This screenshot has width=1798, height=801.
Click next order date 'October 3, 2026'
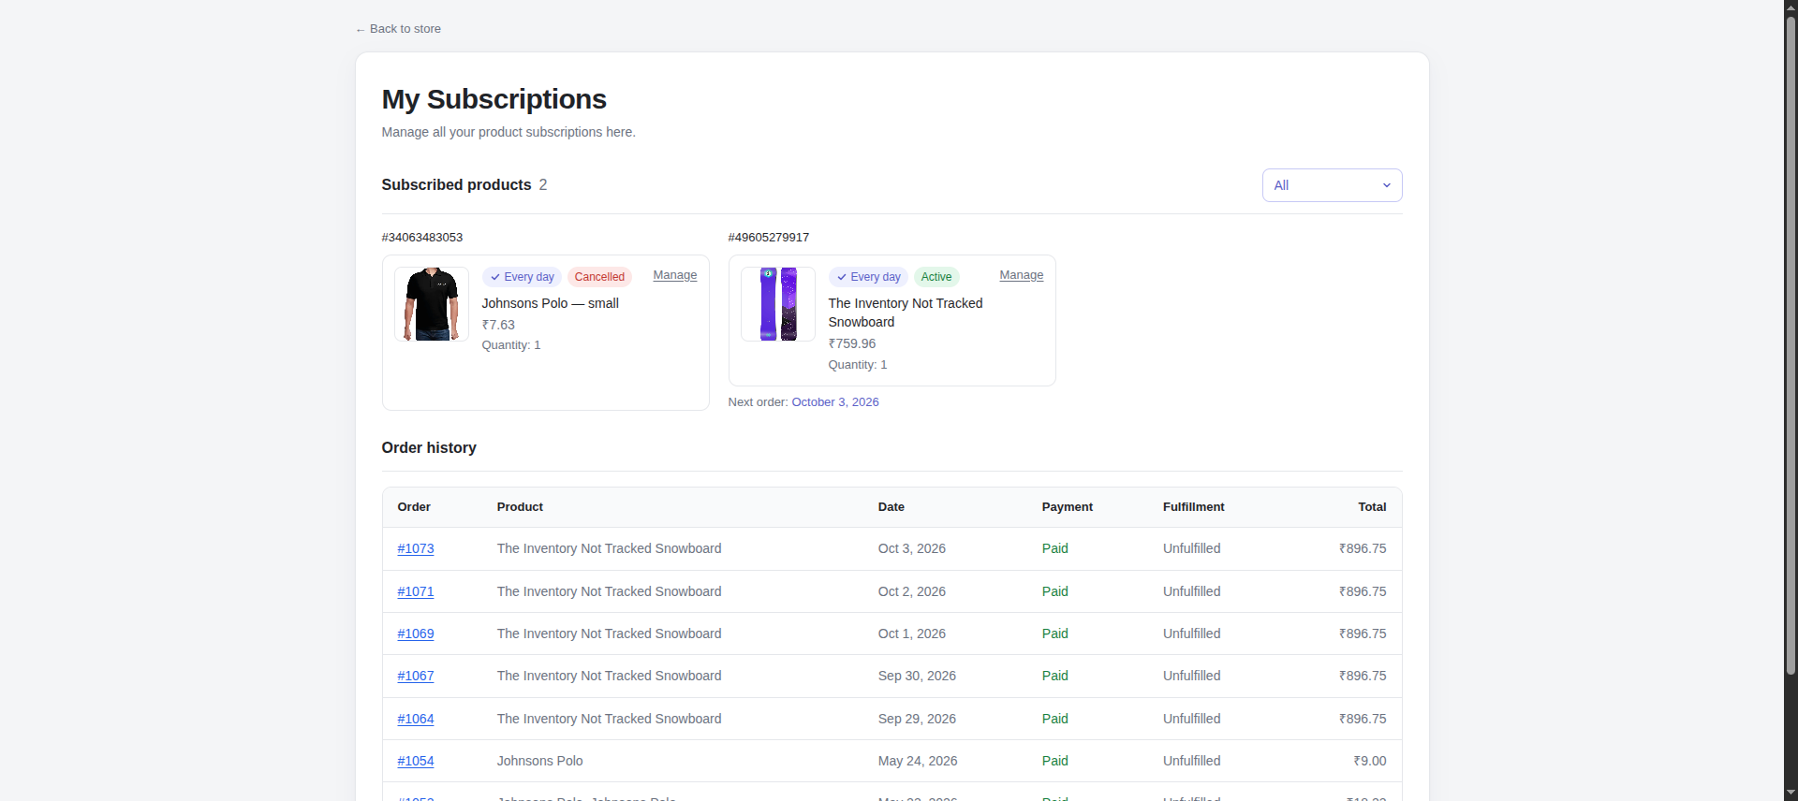tap(835, 402)
